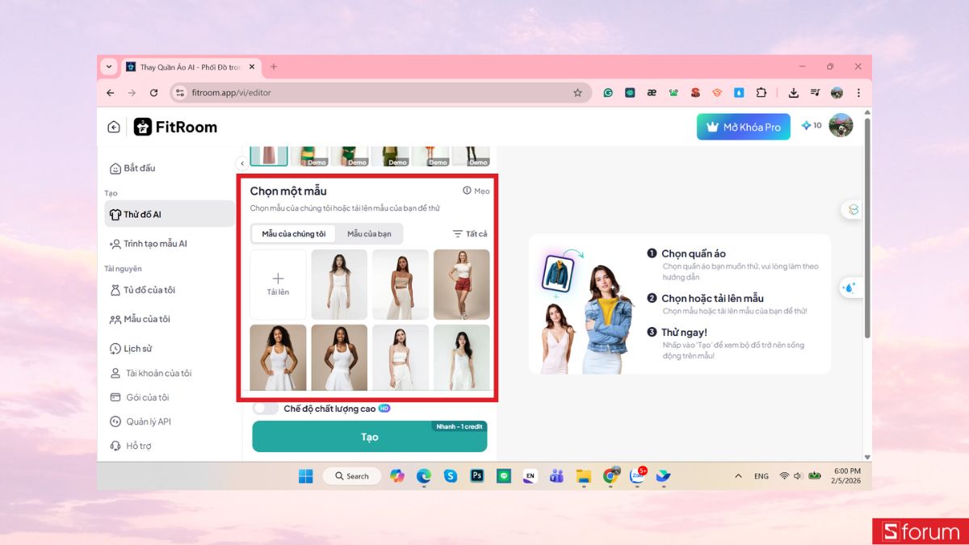
Task: Switch to Mẫu của bạn tab
Action: tap(369, 234)
